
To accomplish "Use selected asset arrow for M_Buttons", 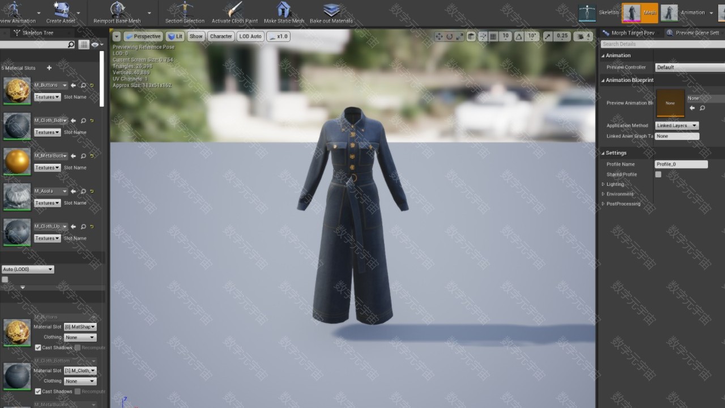I will tap(73, 86).
